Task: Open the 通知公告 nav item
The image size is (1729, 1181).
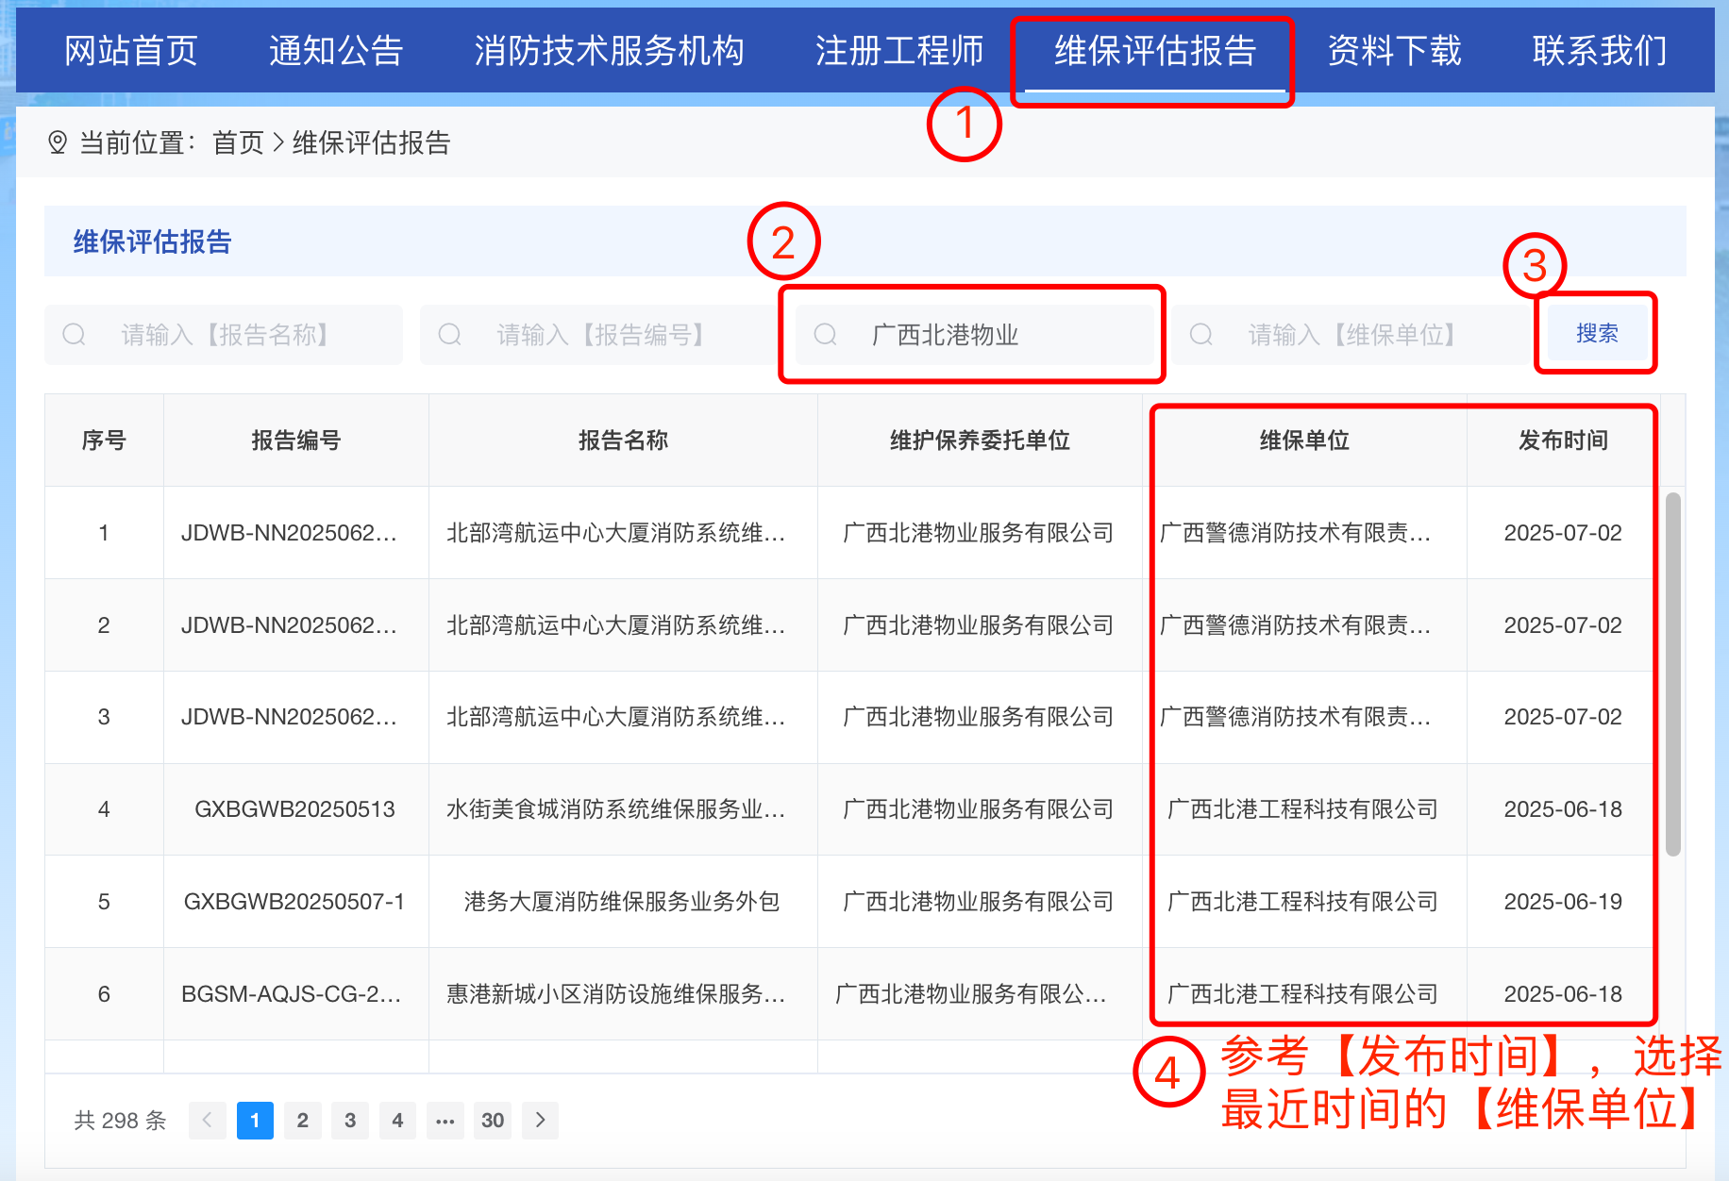Action: pyautogui.click(x=336, y=51)
